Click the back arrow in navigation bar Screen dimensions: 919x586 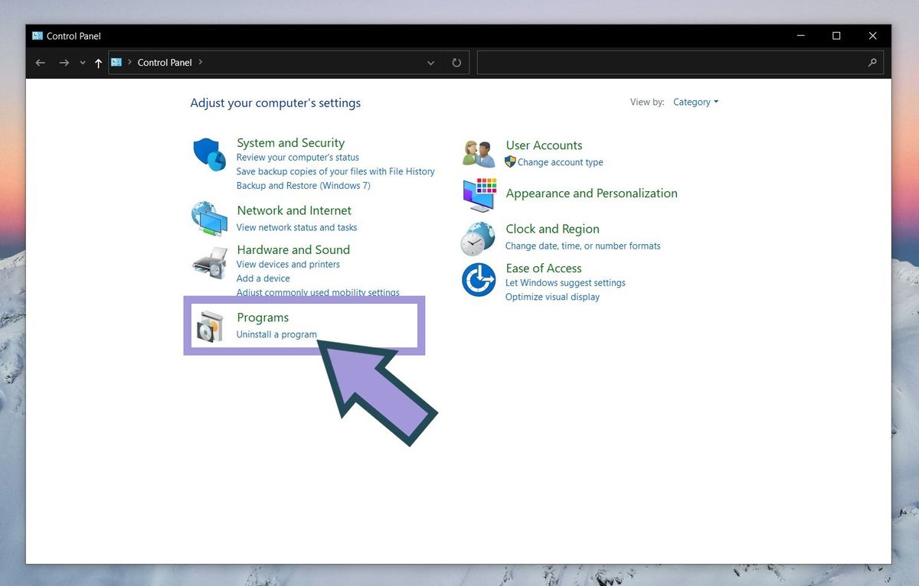41,63
